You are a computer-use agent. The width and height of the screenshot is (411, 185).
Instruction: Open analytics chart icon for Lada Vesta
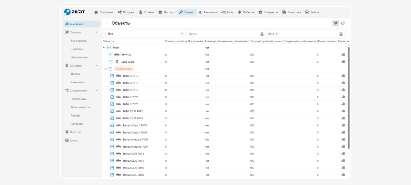click(343, 62)
